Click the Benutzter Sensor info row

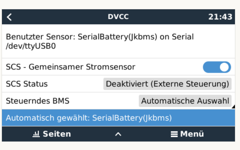(118, 41)
